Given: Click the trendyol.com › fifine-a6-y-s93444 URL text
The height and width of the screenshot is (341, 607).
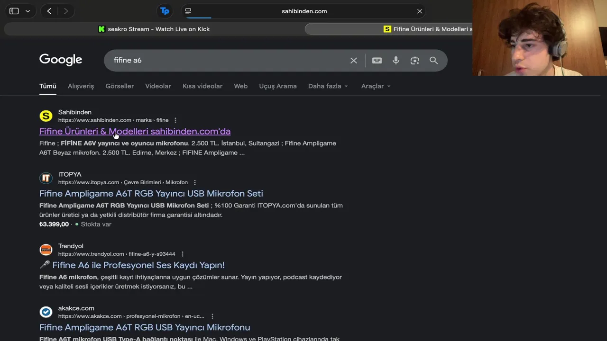Looking at the screenshot, I should (x=117, y=254).
